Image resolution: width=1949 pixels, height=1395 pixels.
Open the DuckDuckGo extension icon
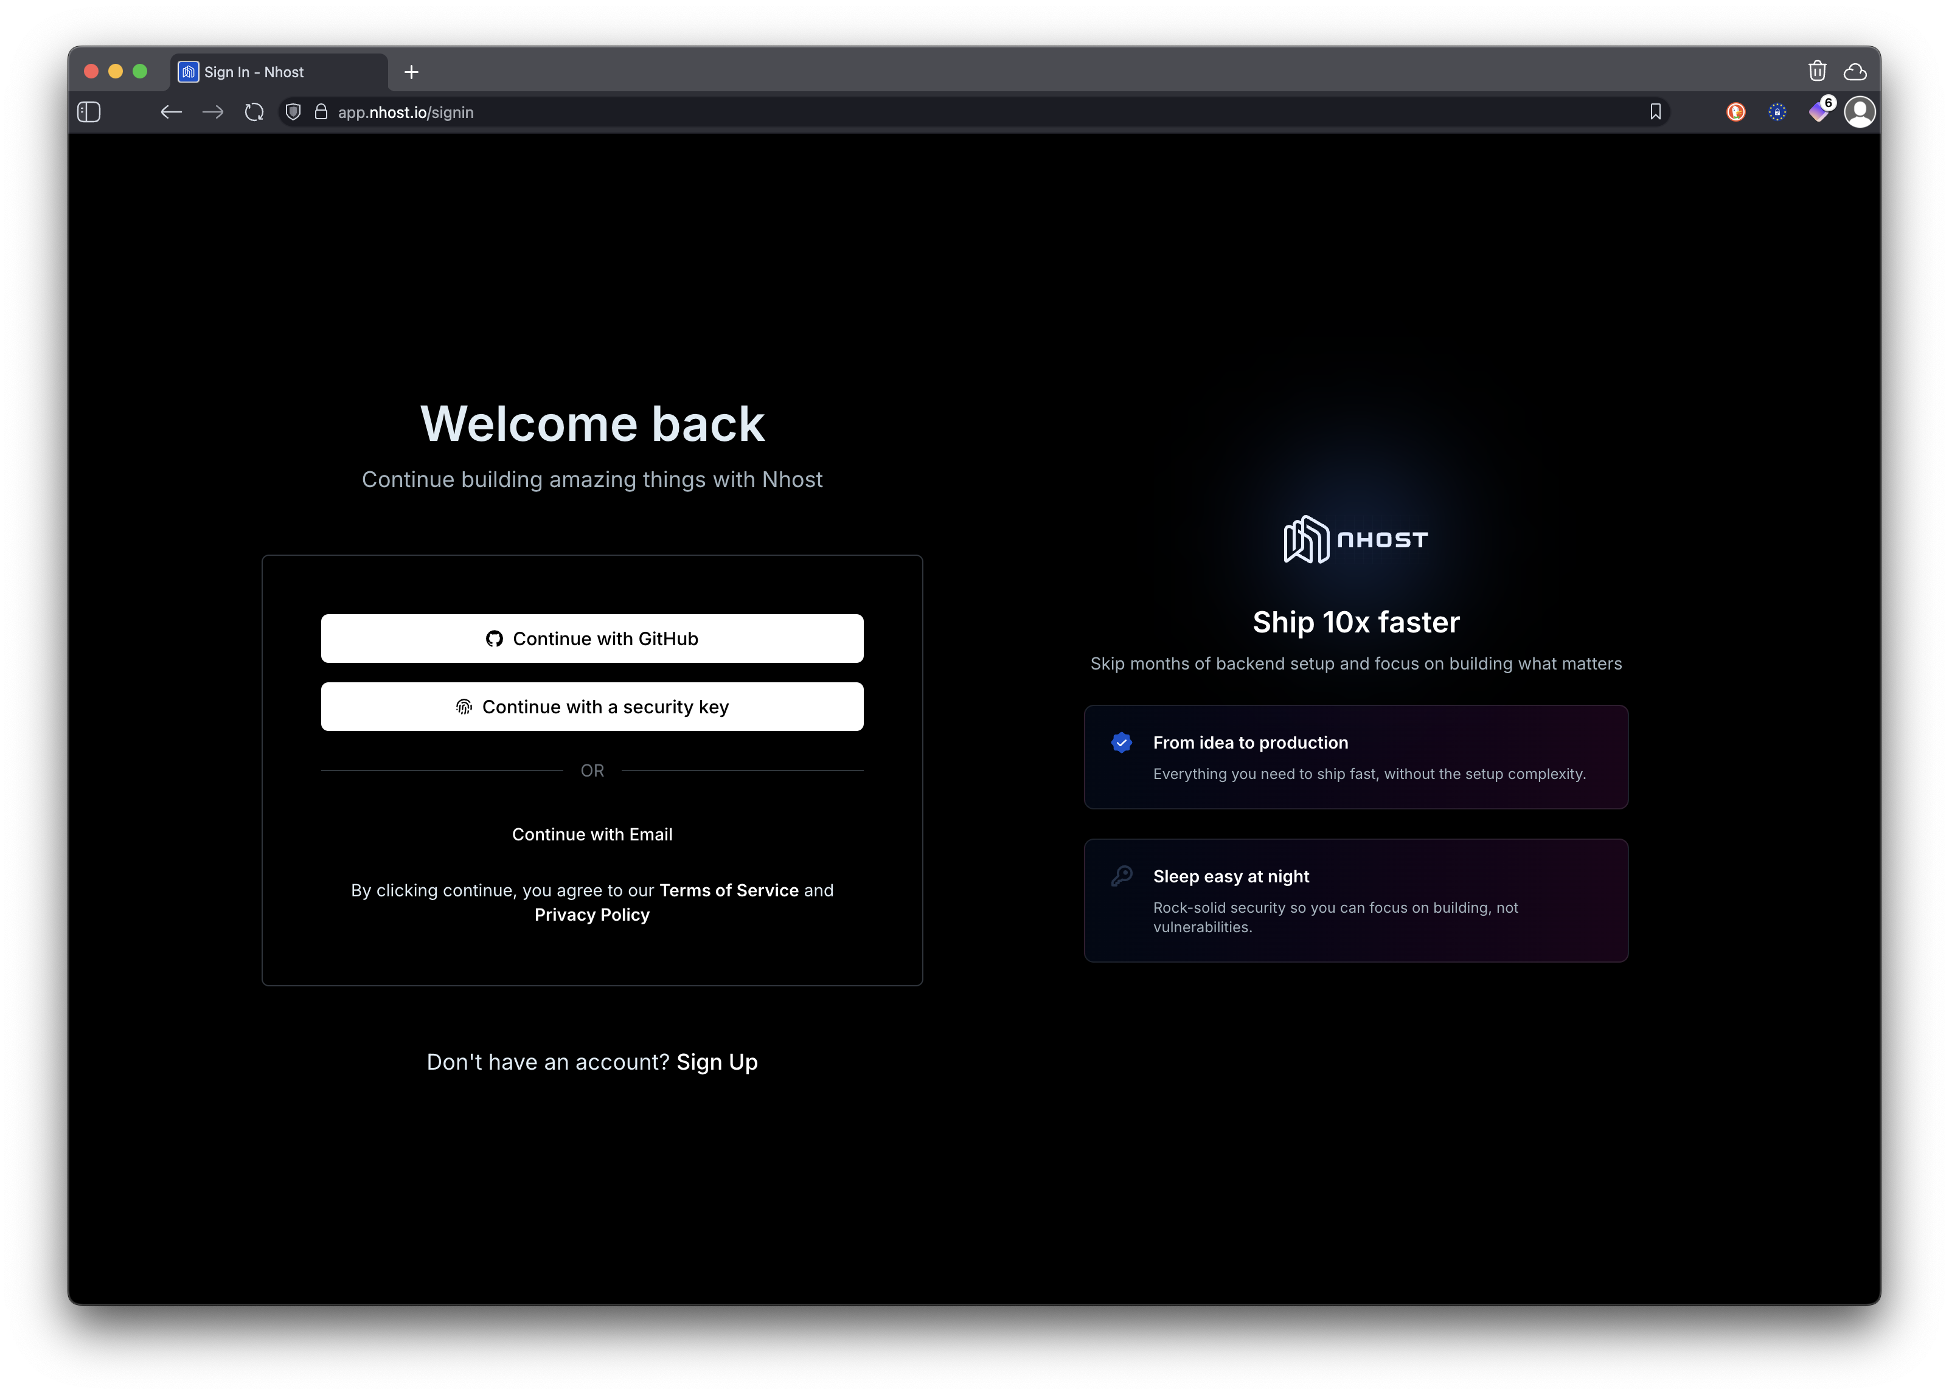click(1735, 112)
